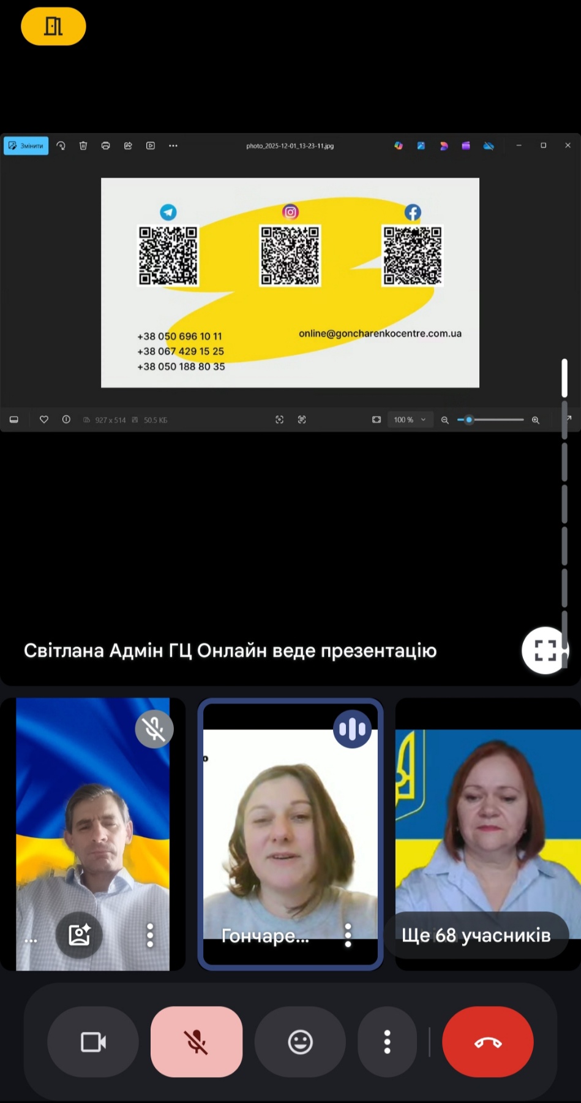The image size is (581, 1103).
Task: Click the Instagram logo above middle QR
Action: [290, 212]
